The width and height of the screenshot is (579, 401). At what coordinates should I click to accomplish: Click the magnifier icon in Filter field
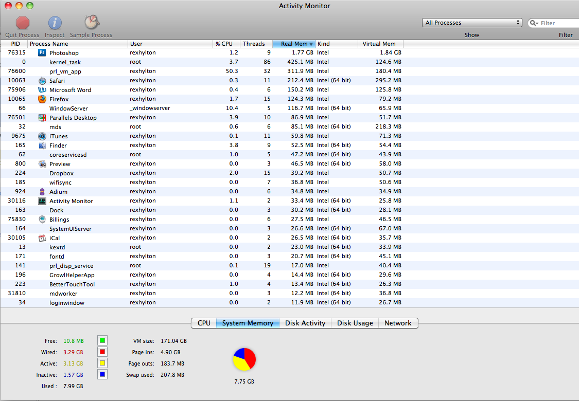(534, 23)
